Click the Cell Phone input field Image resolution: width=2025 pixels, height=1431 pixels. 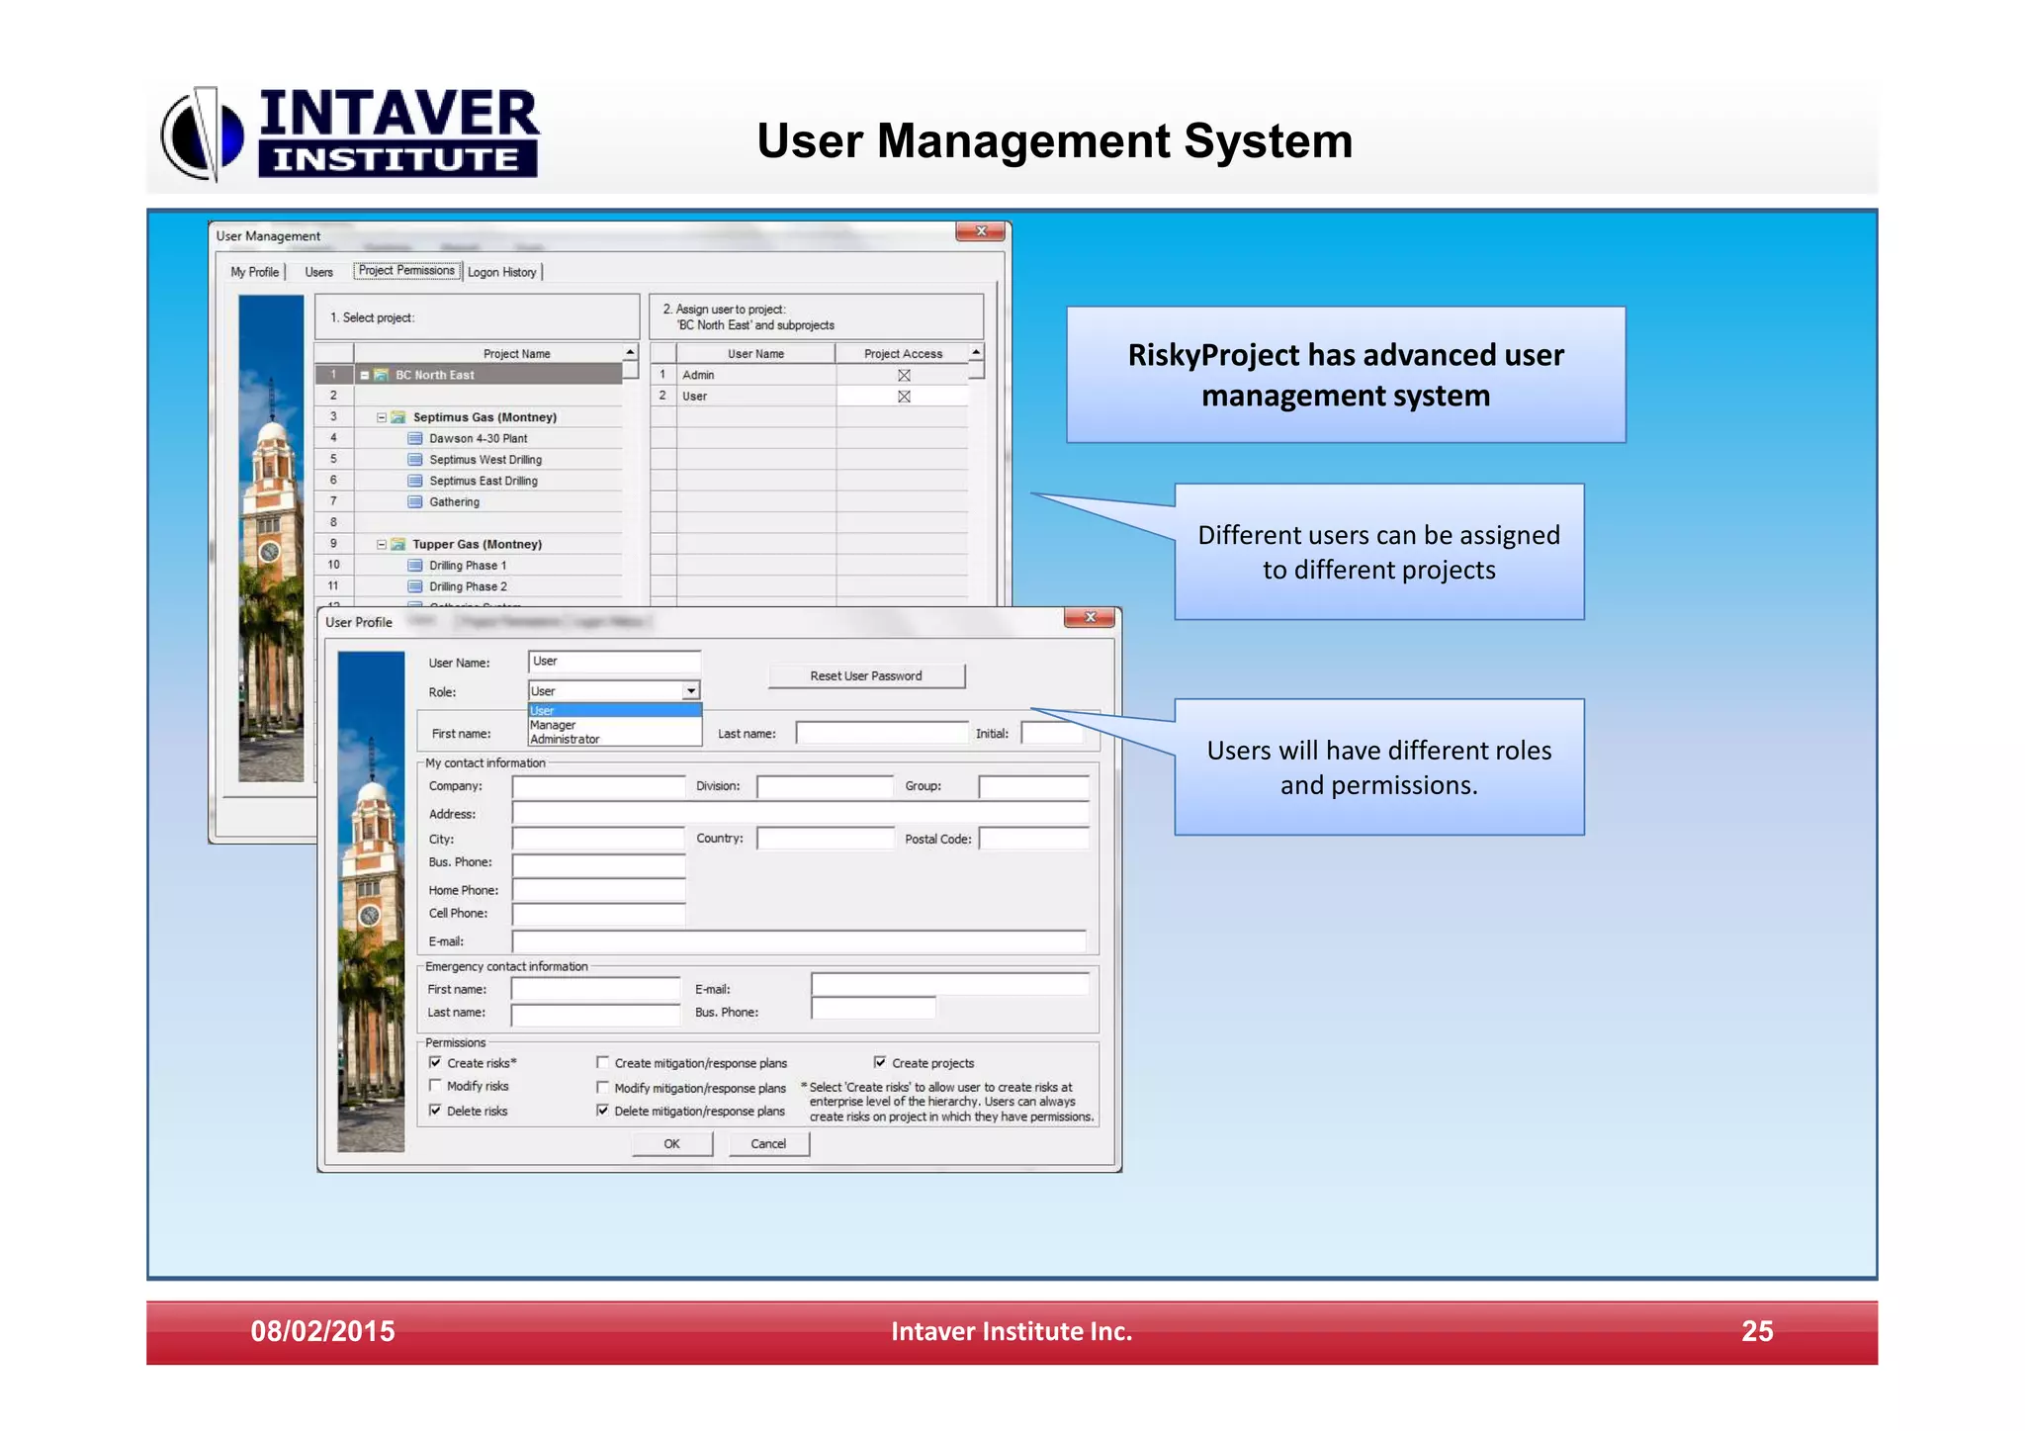click(598, 914)
